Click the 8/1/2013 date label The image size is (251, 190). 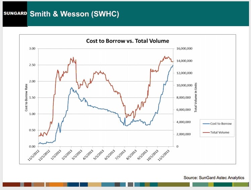click(x=132, y=155)
